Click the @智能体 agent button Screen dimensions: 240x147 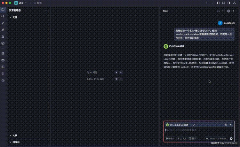tap(170, 139)
